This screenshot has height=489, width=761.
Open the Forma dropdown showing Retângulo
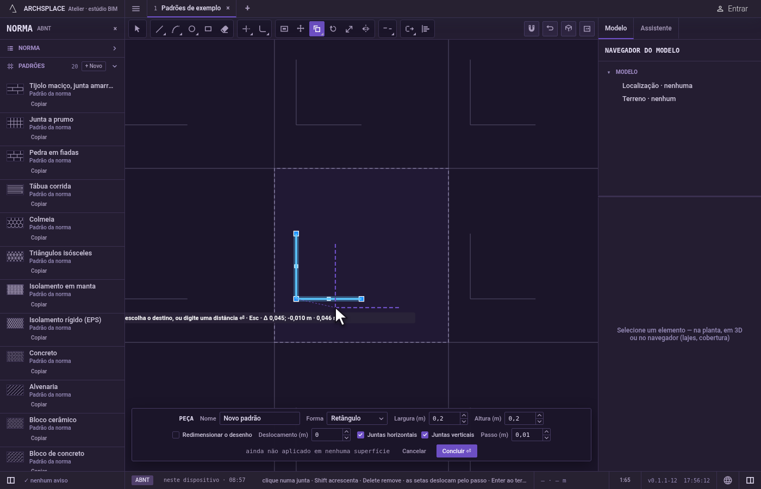click(x=357, y=418)
